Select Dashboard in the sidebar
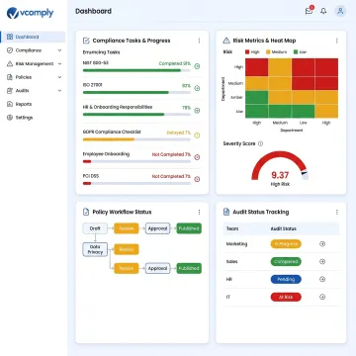 [33, 37]
